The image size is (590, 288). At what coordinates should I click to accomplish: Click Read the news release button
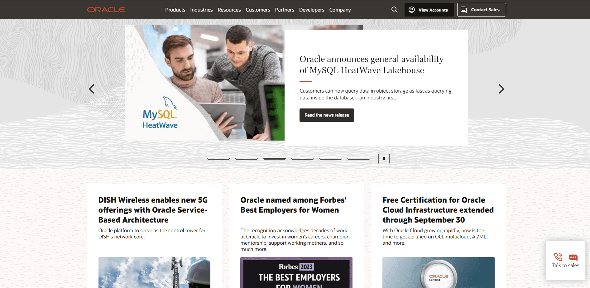coord(327,115)
